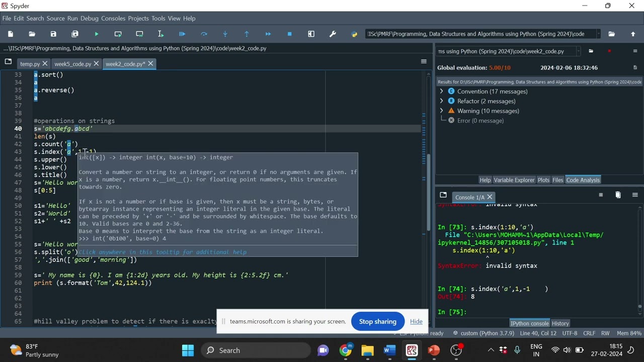Interrupt the console kernel

601,195
